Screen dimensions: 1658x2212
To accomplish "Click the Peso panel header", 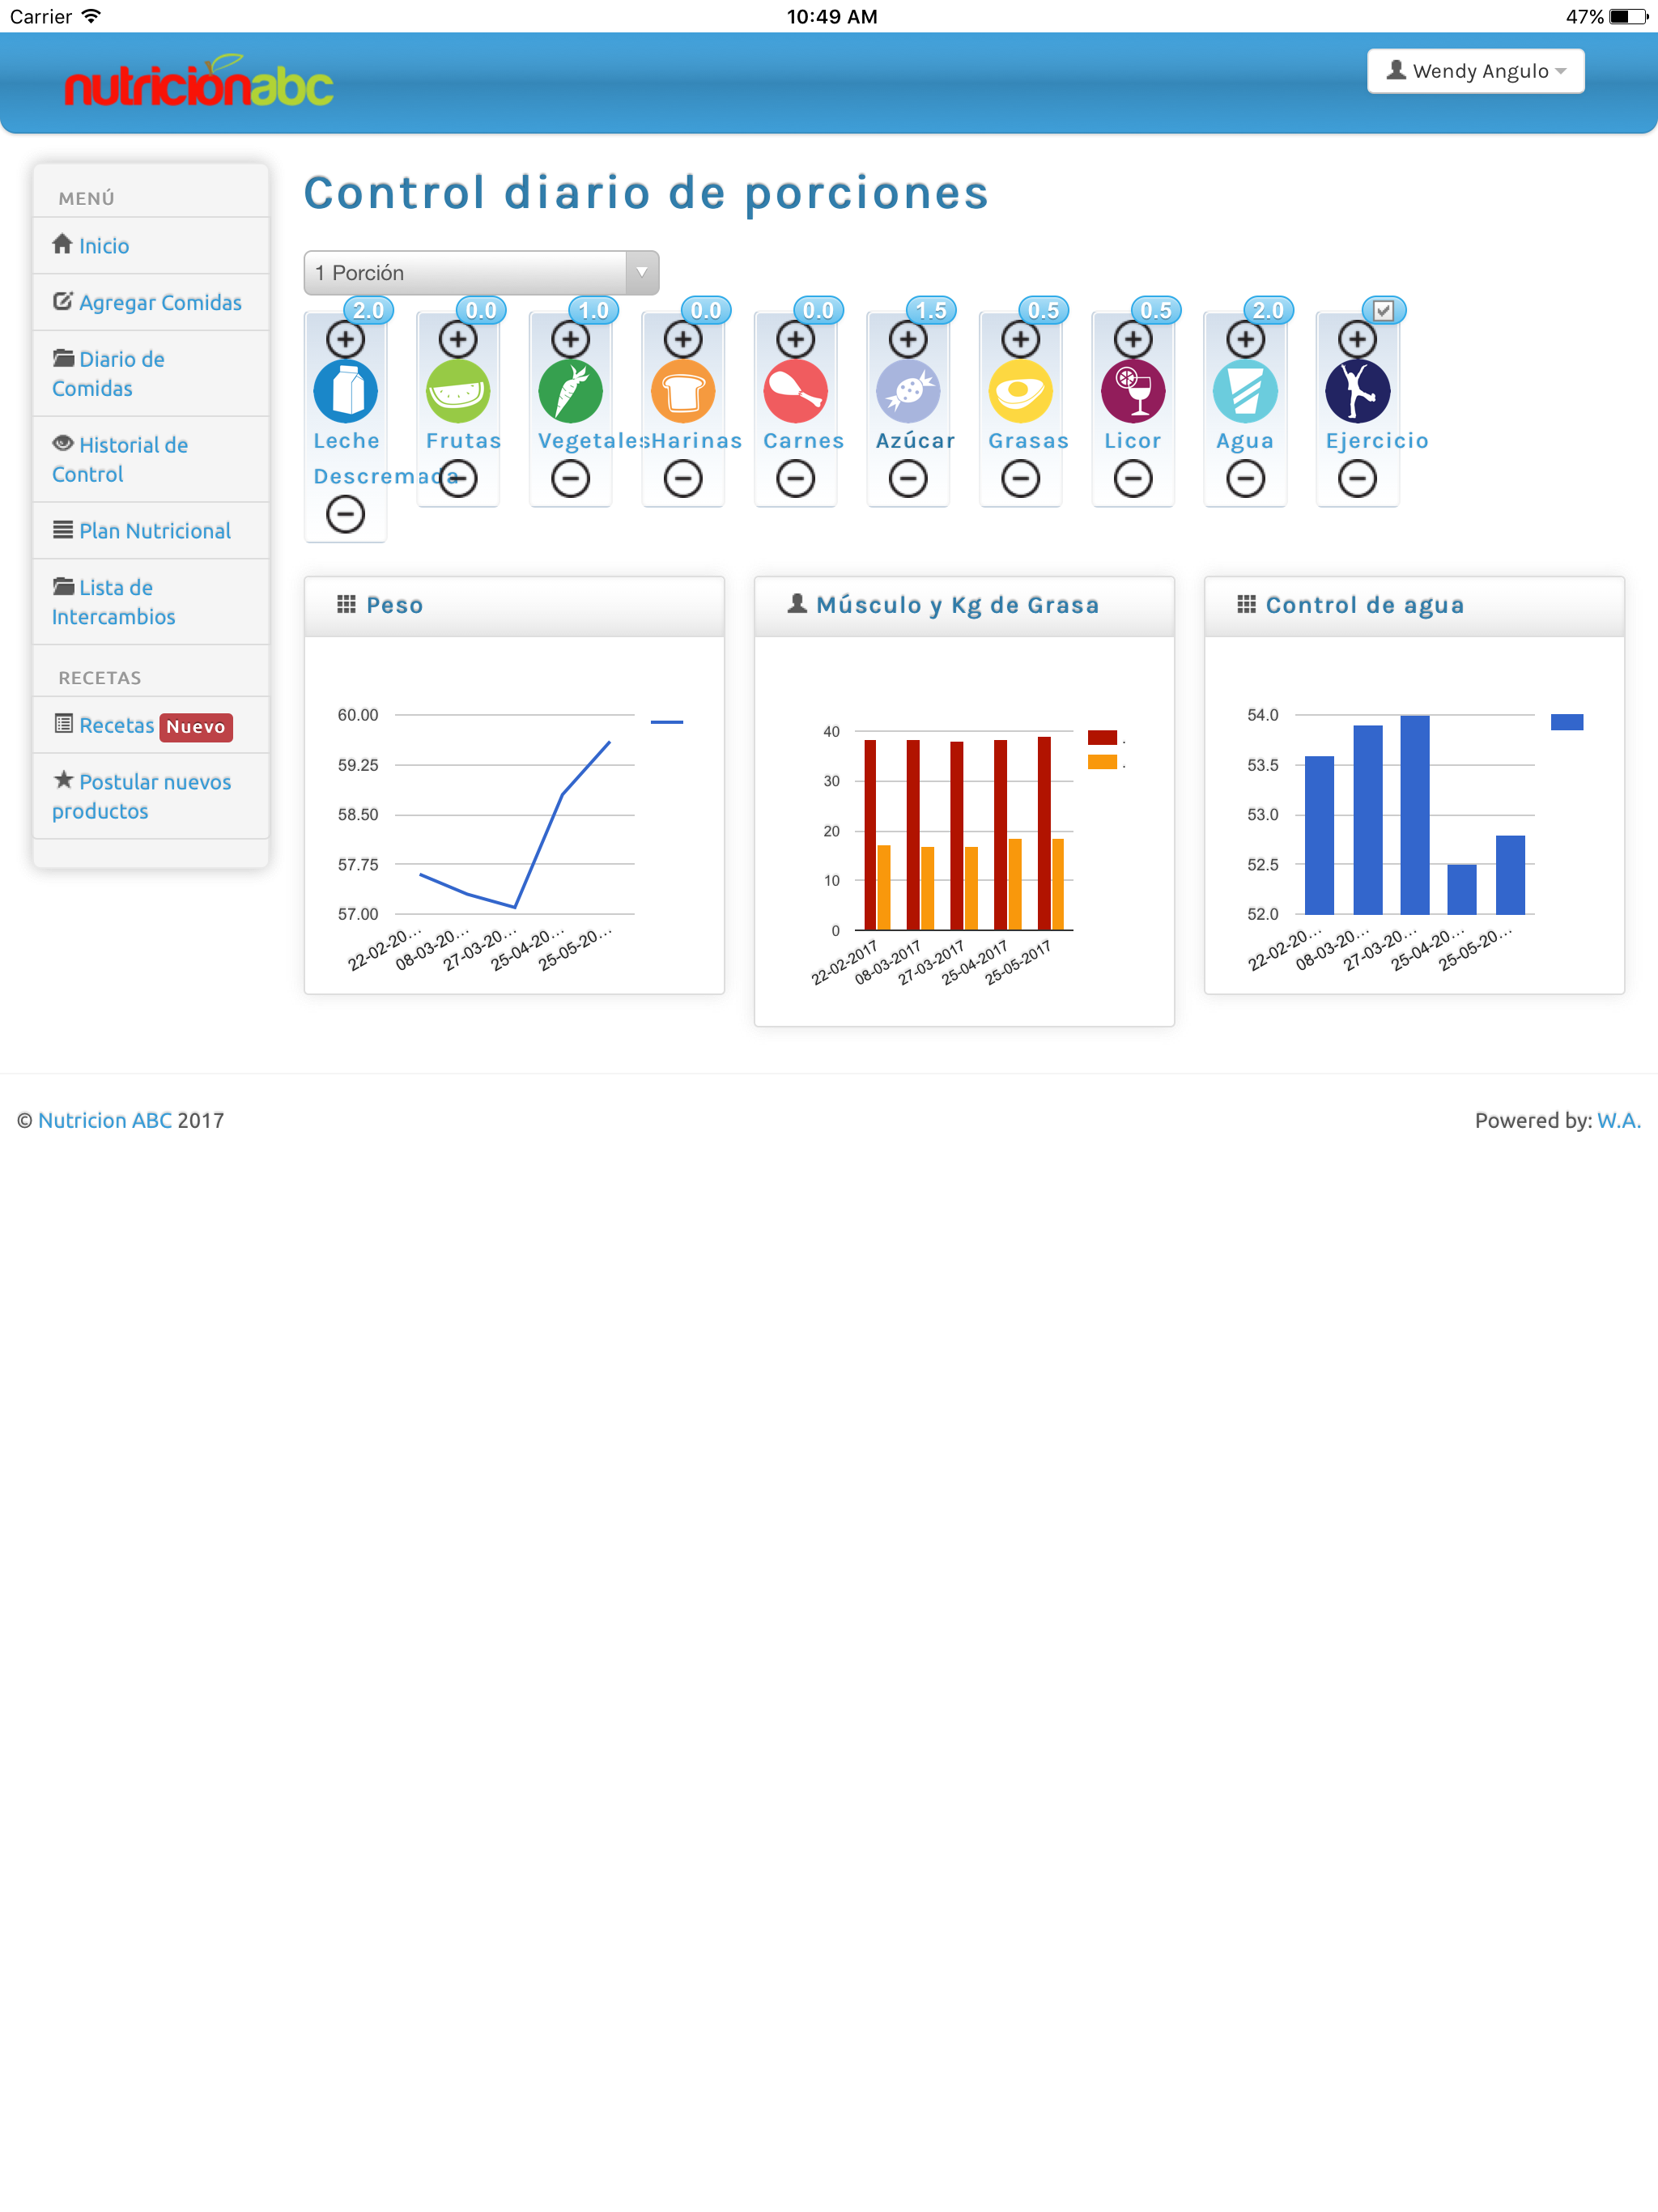I will (514, 605).
